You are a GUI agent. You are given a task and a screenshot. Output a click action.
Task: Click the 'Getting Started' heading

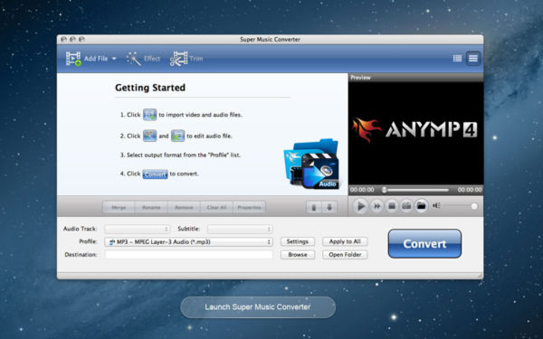tap(150, 88)
